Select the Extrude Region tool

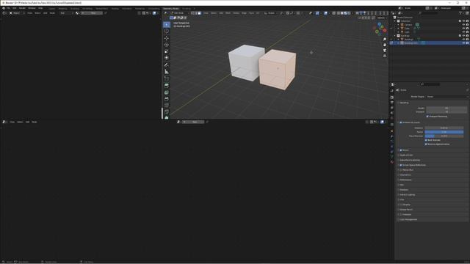point(167,86)
